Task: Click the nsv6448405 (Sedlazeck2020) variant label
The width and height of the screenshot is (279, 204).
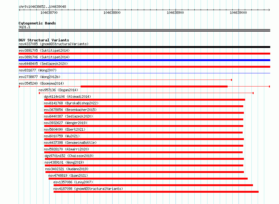Action: pyautogui.click(x=43, y=64)
